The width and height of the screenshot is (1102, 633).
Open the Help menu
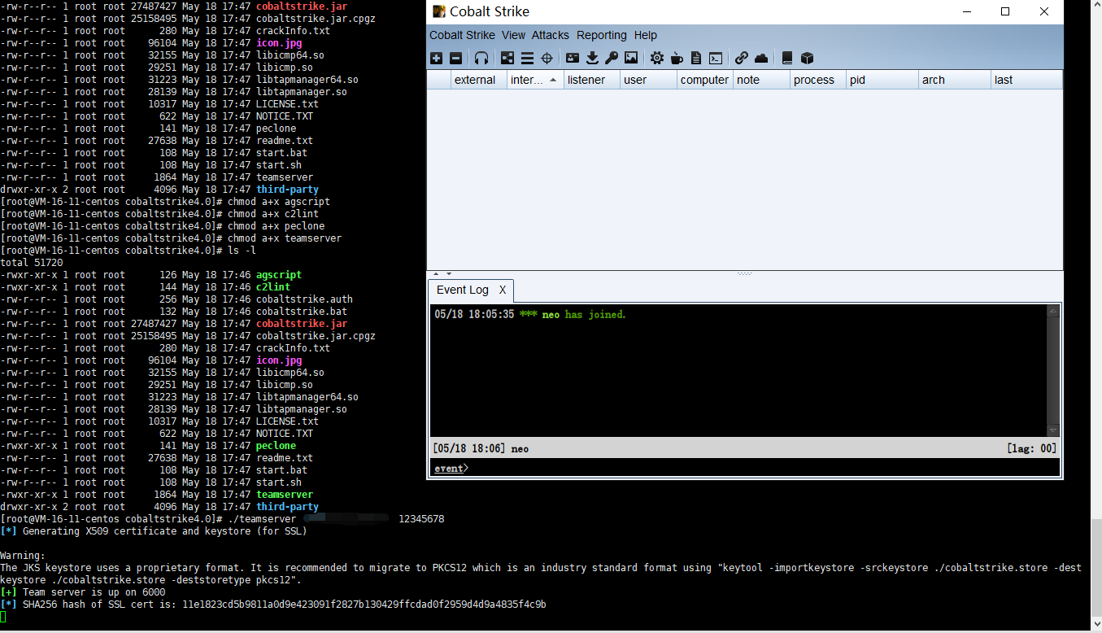[x=646, y=35]
